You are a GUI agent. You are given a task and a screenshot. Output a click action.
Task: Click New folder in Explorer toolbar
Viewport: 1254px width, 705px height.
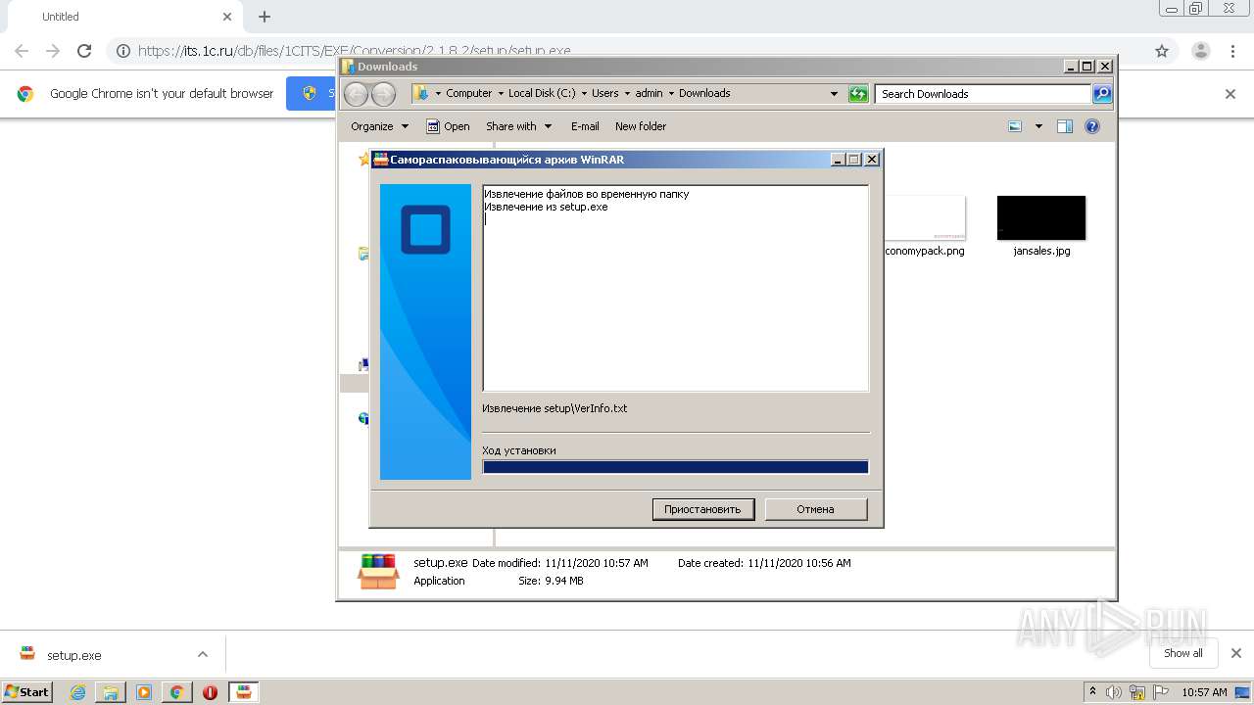coord(641,126)
